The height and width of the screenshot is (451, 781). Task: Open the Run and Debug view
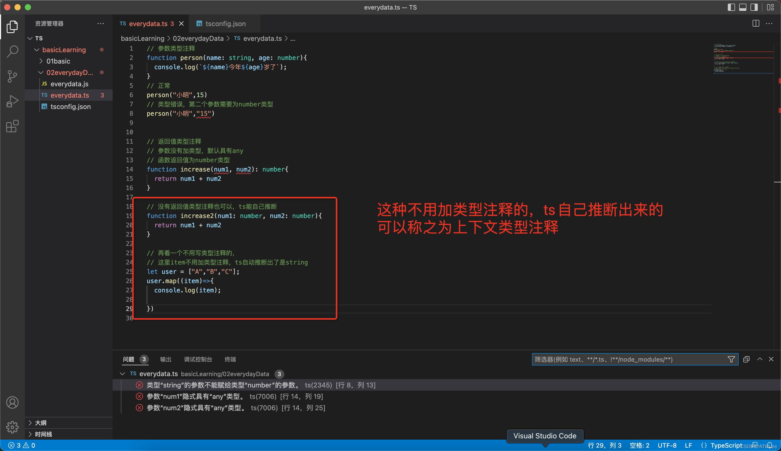[12, 101]
